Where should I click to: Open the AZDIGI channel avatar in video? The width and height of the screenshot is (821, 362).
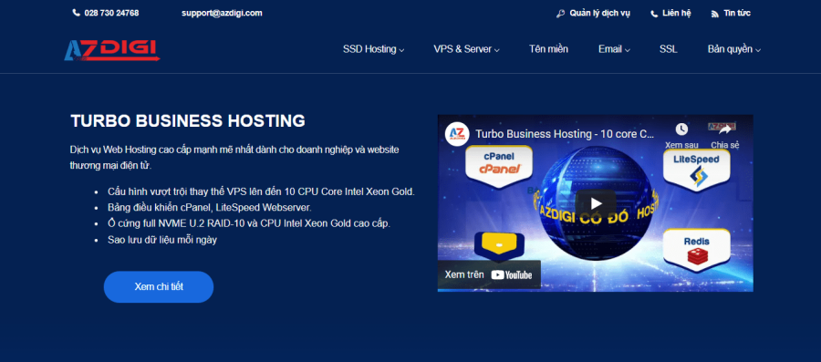(x=456, y=134)
